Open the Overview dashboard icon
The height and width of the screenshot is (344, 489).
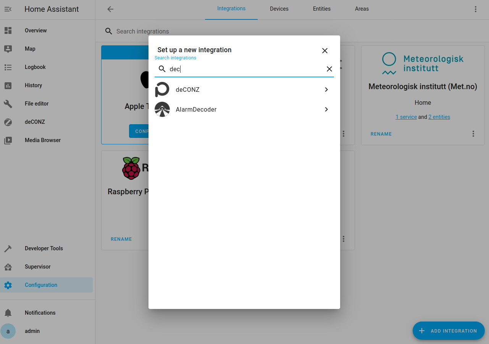8,30
